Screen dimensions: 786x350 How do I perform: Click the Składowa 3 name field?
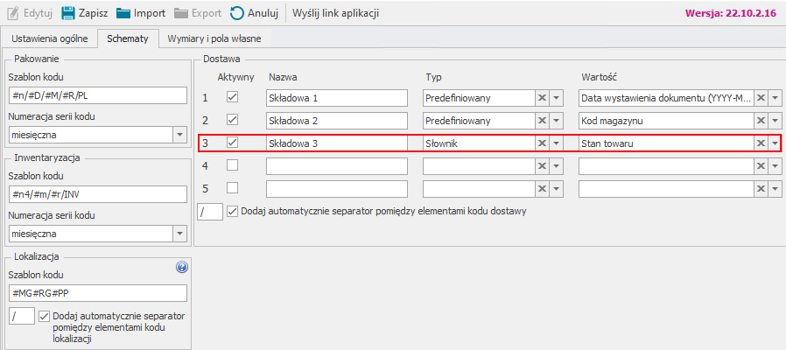[x=337, y=143]
